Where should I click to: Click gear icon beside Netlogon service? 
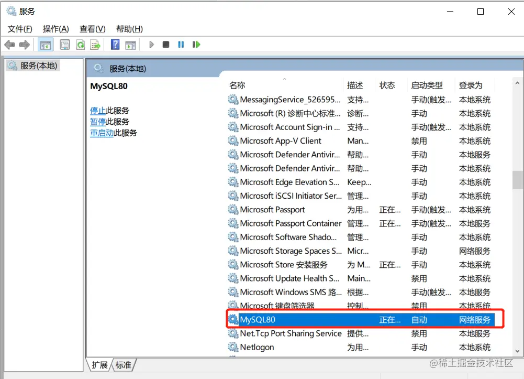233,347
